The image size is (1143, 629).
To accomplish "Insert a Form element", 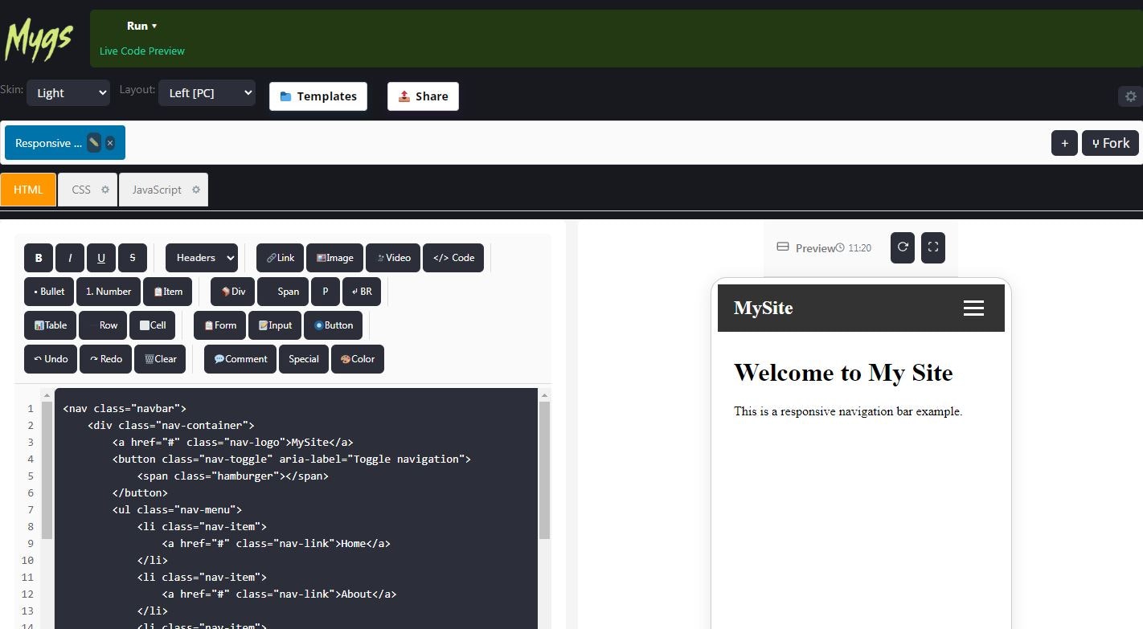I will (x=219, y=325).
